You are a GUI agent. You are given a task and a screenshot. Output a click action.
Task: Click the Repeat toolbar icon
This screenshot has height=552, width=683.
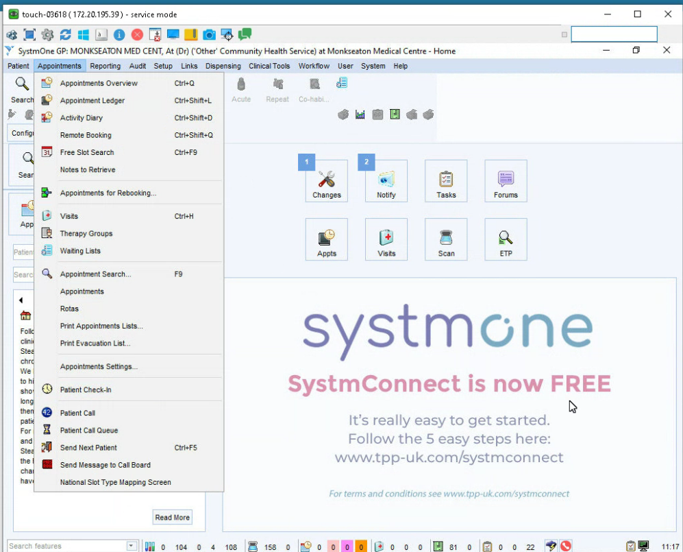click(277, 91)
